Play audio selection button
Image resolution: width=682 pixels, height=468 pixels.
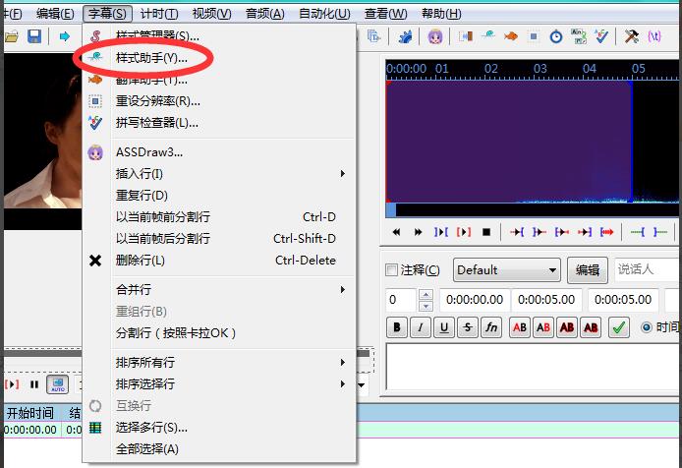pyautogui.click(x=441, y=232)
